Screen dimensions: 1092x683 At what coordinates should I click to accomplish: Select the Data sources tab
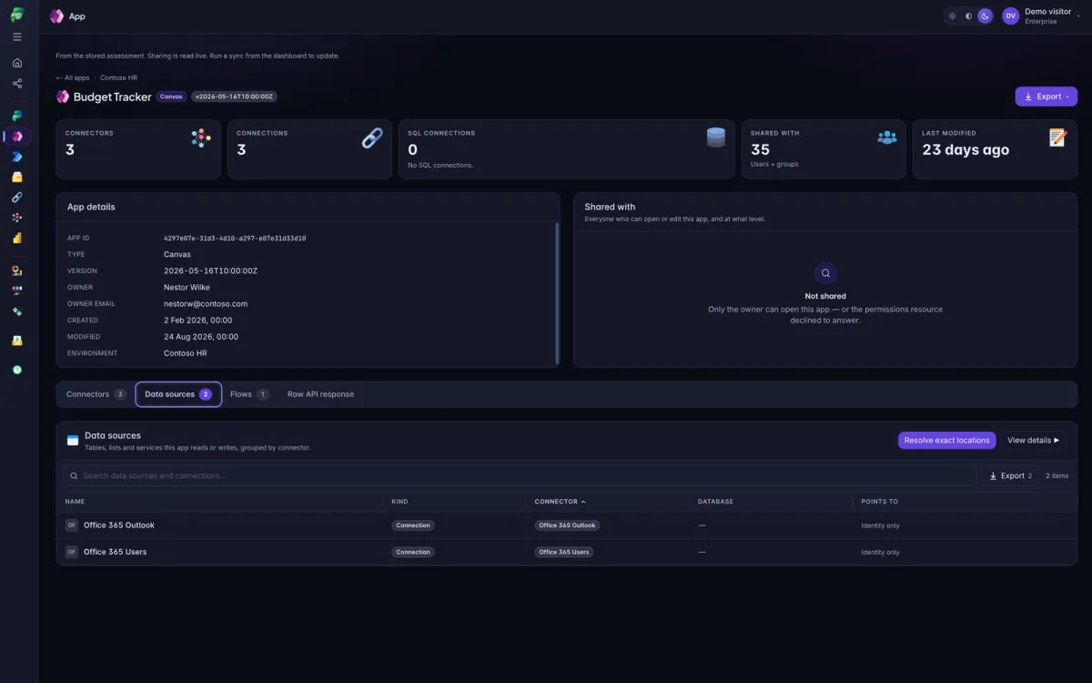(x=178, y=394)
